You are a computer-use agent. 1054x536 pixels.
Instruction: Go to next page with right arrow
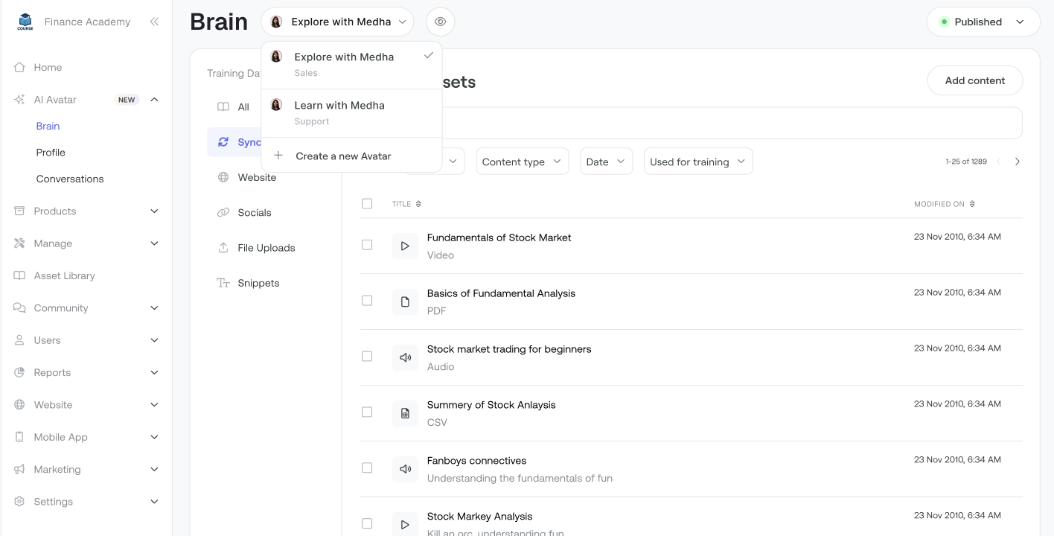click(1017, 162)
